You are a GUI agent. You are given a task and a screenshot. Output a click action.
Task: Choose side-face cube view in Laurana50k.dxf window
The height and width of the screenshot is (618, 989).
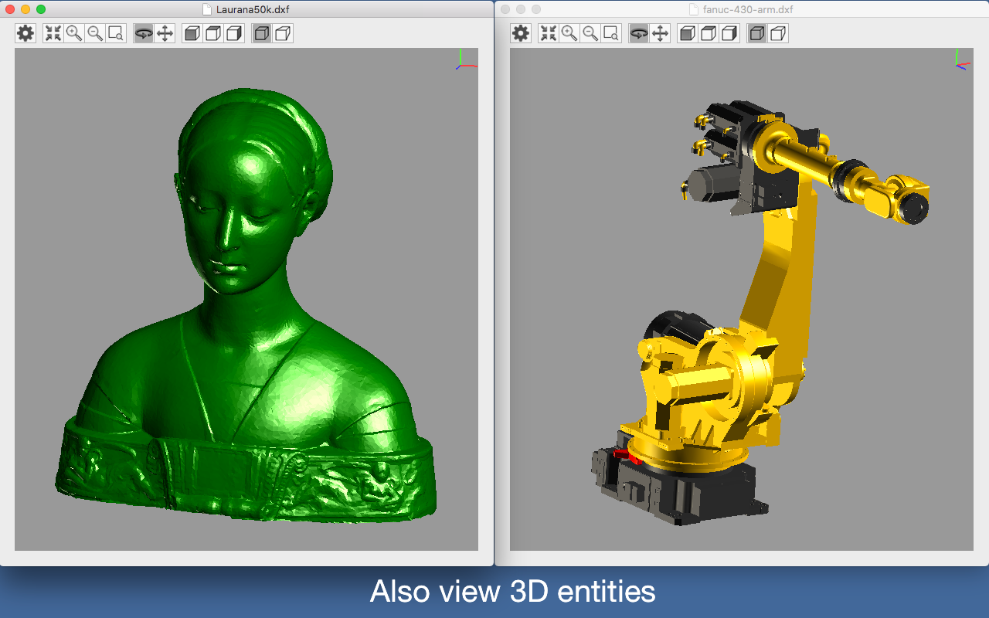pyautogui.click(x=234, y=33)
